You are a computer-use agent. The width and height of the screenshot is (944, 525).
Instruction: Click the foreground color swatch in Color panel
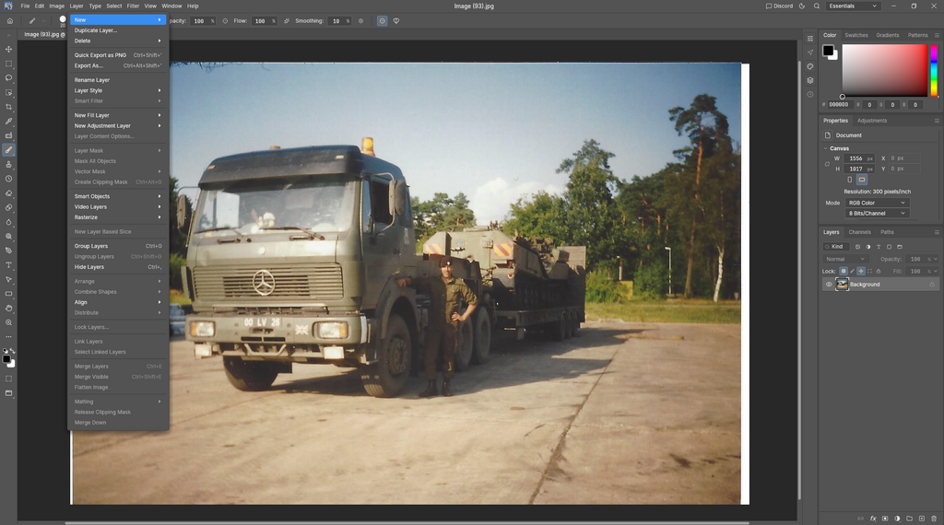click(829, 51)
